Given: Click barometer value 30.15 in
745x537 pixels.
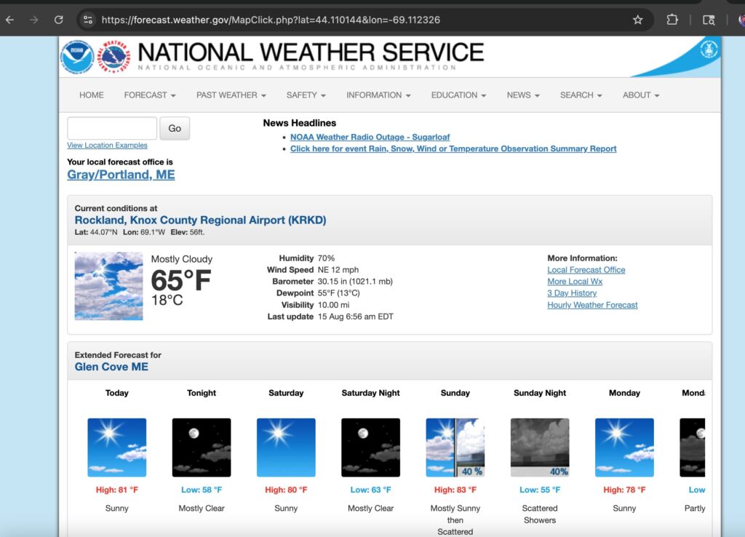Looking at the screenshot, I should (x=355, y=282).
